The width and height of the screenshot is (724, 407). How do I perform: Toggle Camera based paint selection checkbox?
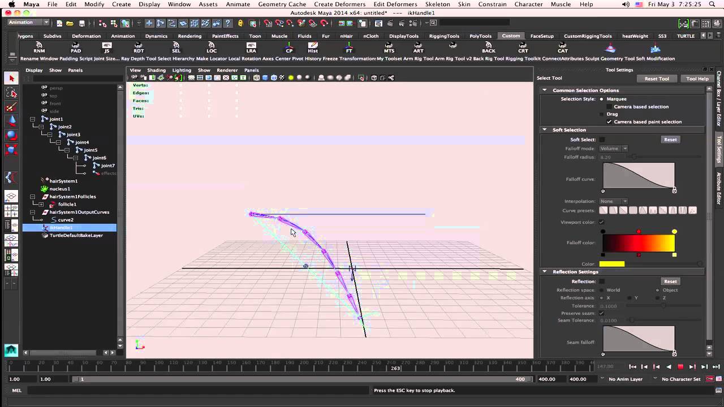click(609, 122)
